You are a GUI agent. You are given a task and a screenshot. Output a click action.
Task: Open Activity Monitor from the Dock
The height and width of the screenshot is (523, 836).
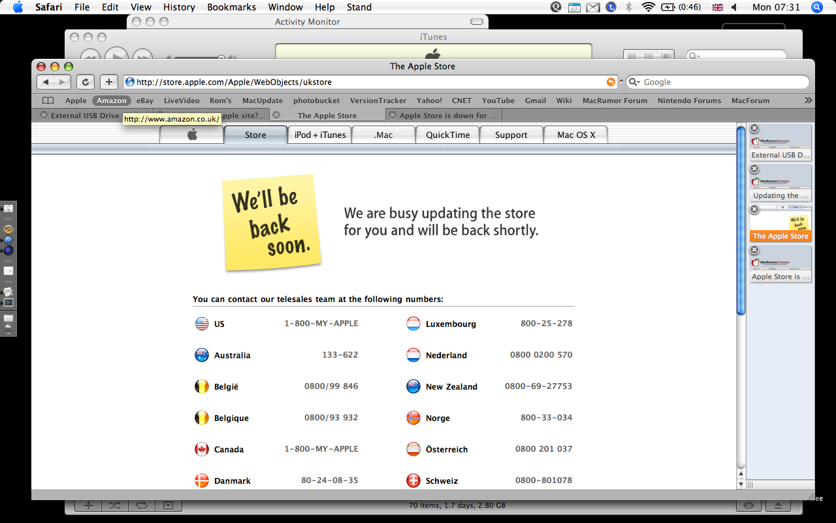[x=8, y=303]
